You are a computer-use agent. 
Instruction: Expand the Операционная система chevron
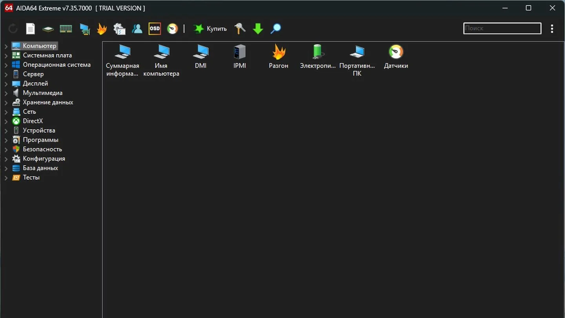click(6, 65)
